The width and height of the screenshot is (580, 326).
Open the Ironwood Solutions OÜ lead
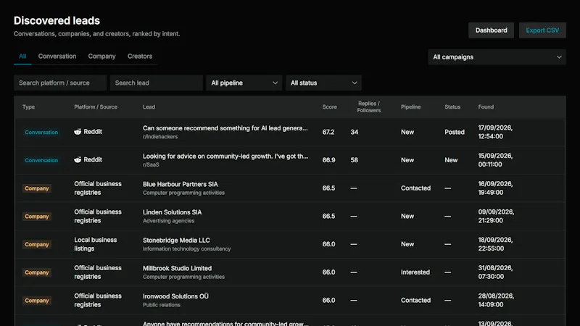(175, 296)
